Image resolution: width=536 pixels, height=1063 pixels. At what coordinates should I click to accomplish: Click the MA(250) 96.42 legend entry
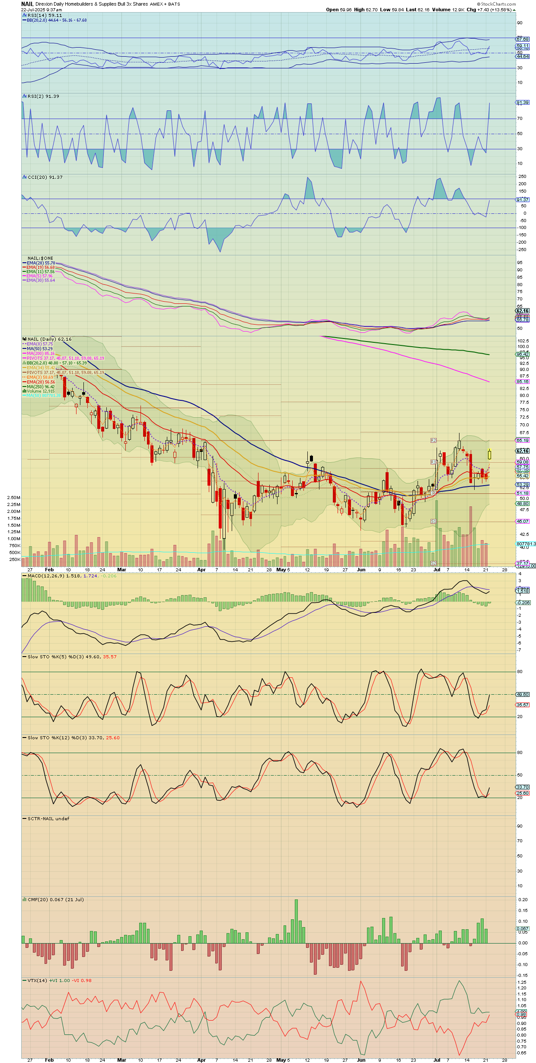(39, 387)
